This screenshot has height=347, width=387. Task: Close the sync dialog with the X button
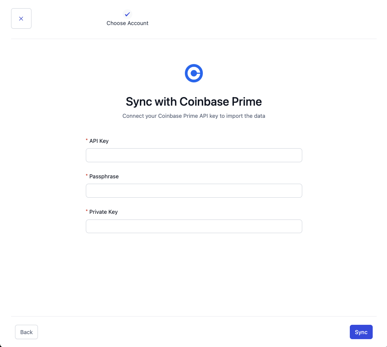[21, 19]
